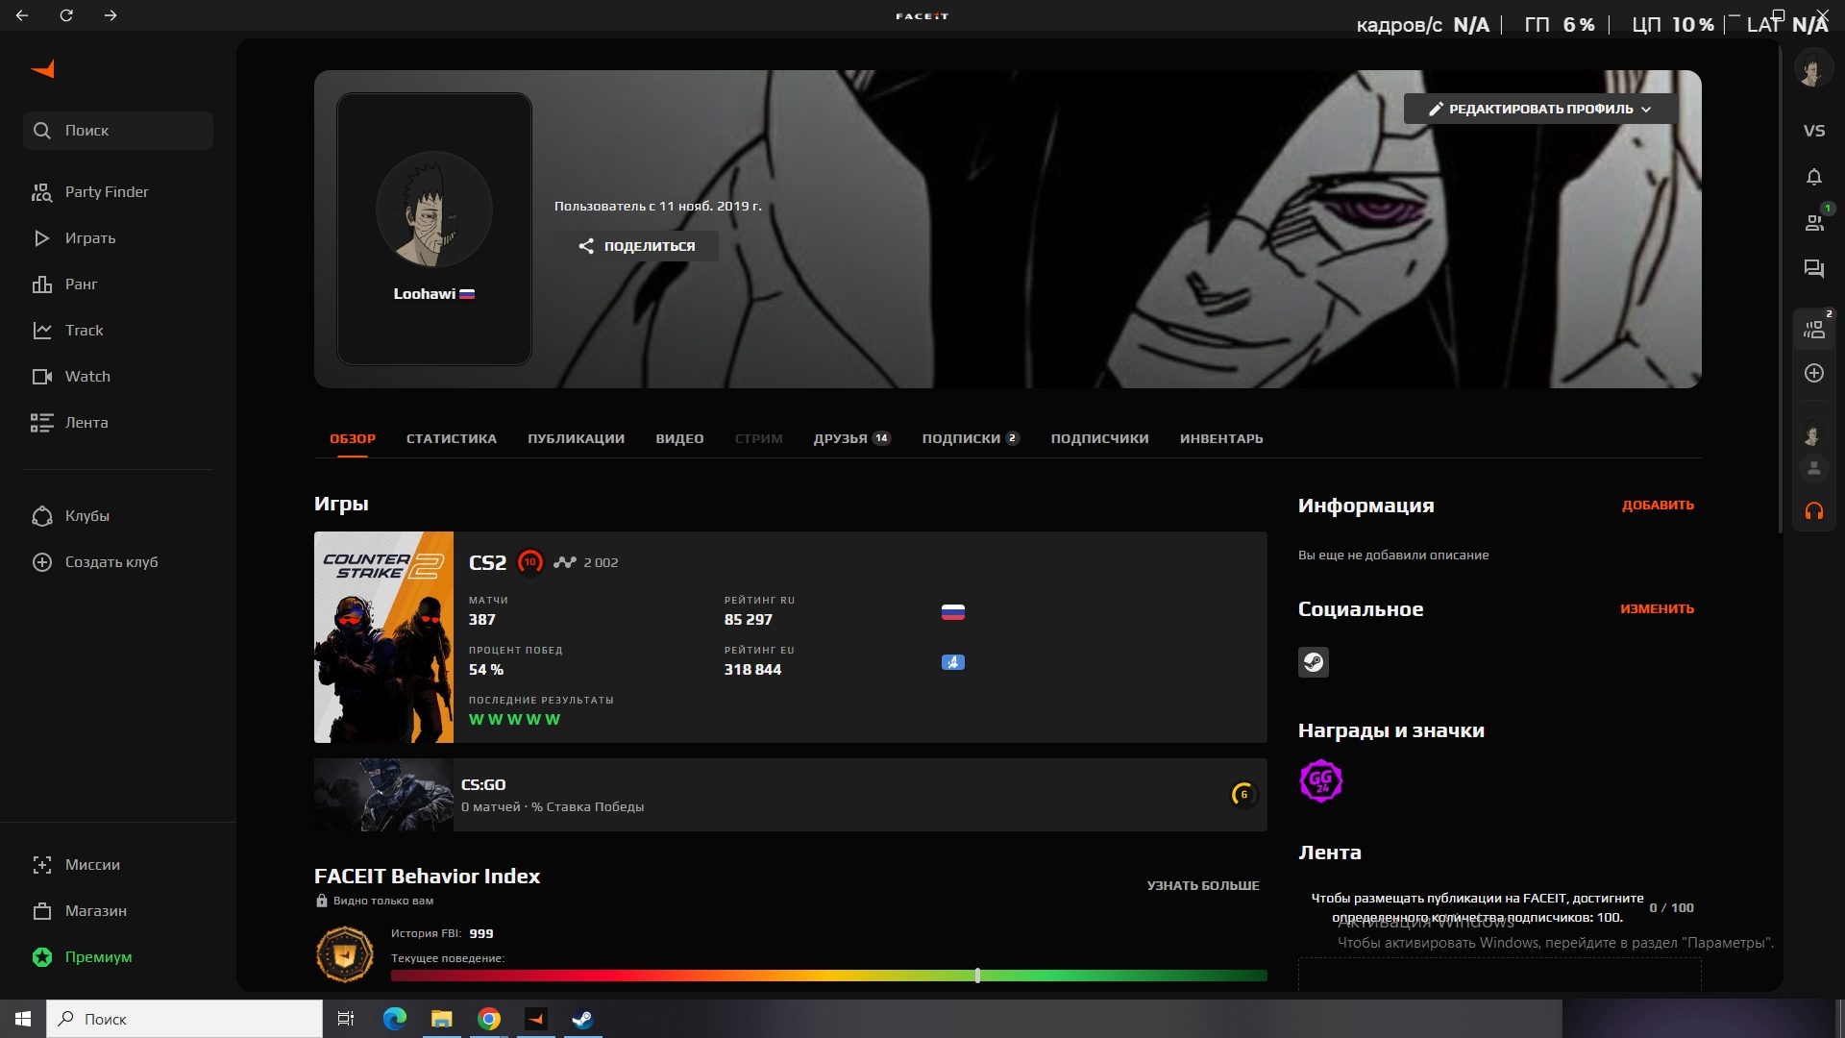This screenshot has width=1845, height=1038.
Task: Click the Поделиться share button
Action: 636,246
